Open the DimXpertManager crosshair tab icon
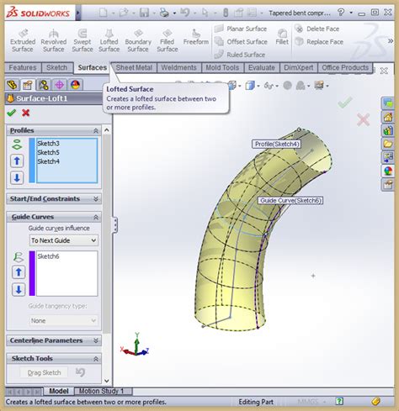 [59, 85]
